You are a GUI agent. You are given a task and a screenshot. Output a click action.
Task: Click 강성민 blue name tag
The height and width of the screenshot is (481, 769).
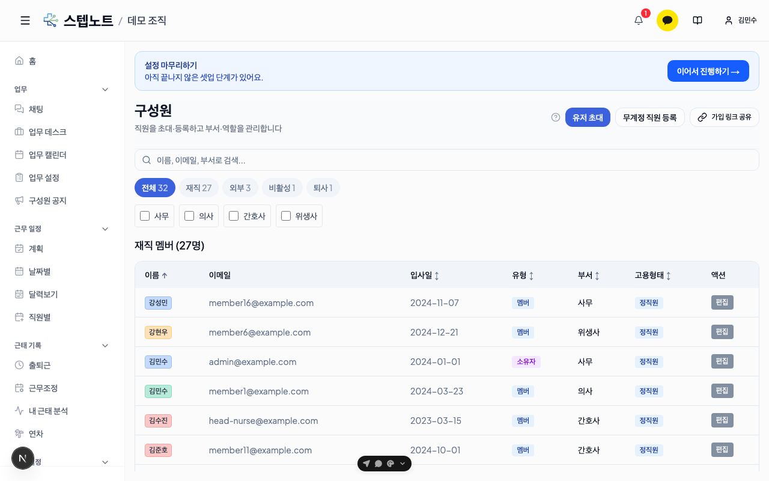point(158,303)
